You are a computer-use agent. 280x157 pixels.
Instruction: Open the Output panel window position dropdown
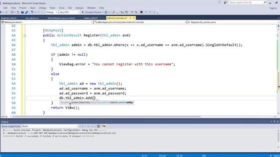(271, 122)
